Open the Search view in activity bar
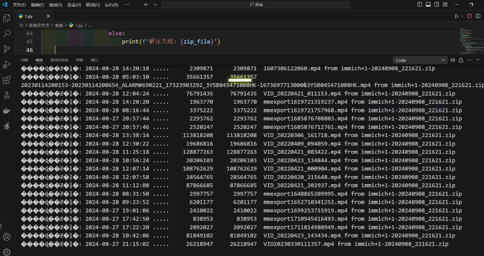Image resolution: width=484 pixels, height=256 pixels. point(7,34)
